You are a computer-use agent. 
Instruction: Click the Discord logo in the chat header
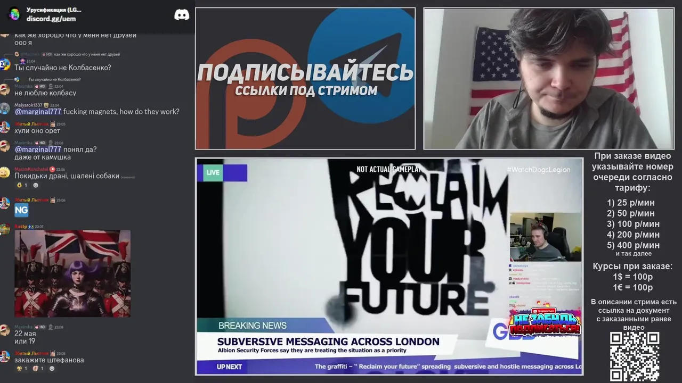click(x=182, y=15)
